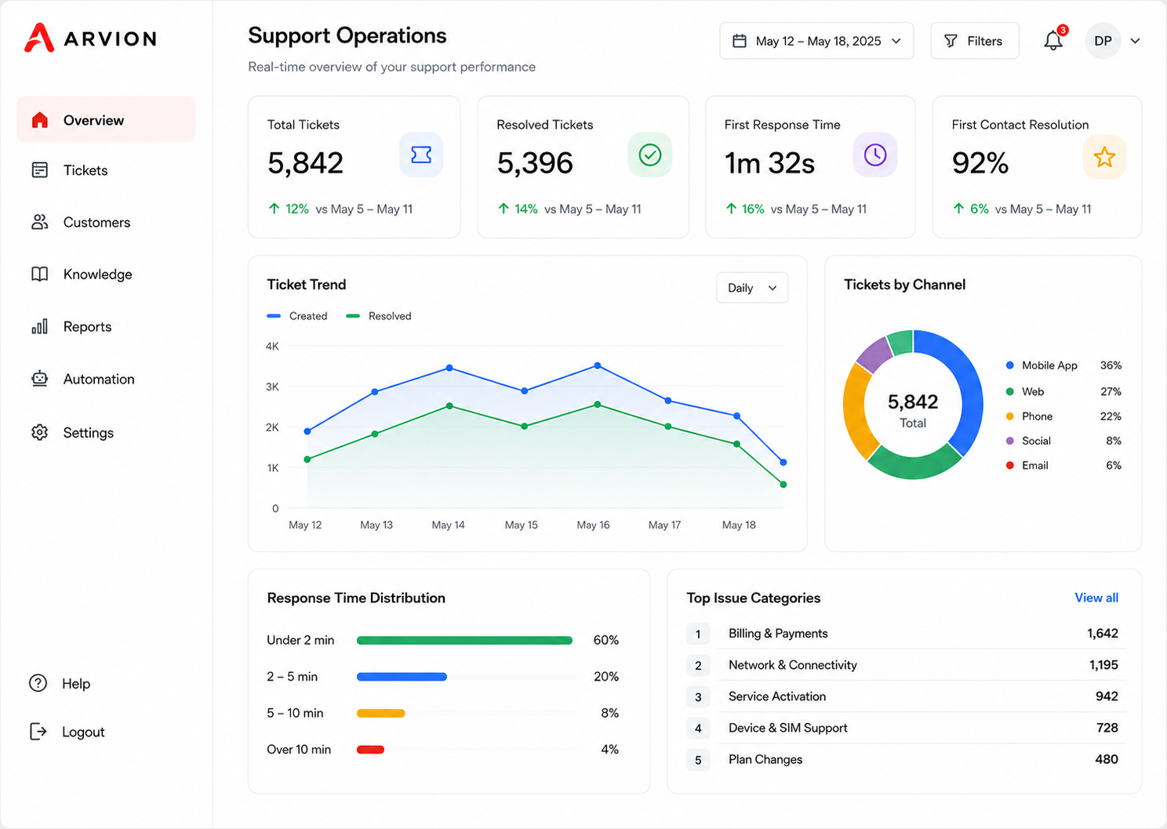
Task: Click the Customers people icon
Action: [40, 222]
